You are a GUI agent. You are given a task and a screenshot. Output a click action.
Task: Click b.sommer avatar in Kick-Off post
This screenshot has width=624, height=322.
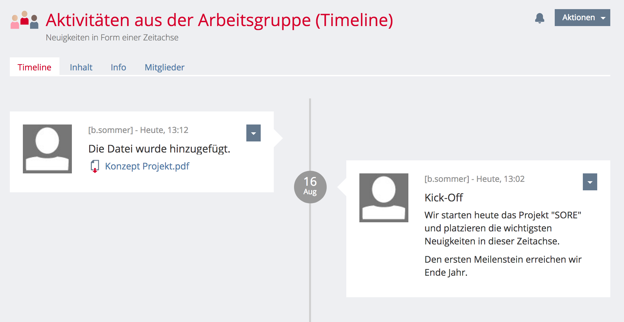(384, 198)
